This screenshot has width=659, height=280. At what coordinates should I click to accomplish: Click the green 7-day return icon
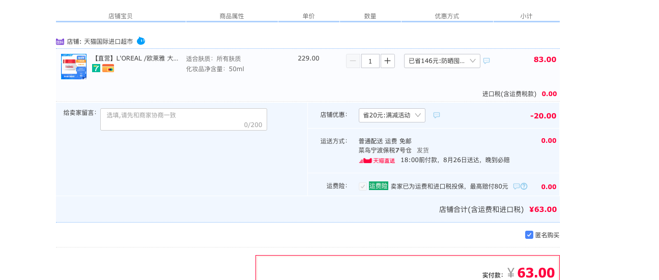tap(96, 68)
